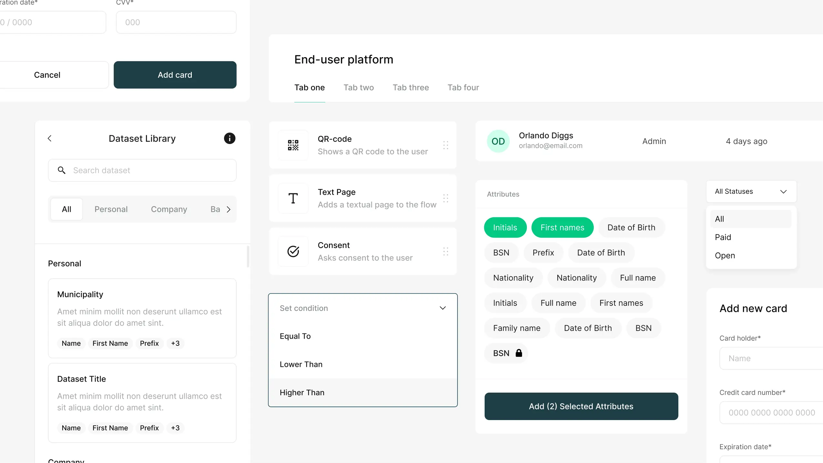The image size is (823, 463).
Task: Click the OD avatar of Orlando Diggs
Action: click(x=498, y=141)
